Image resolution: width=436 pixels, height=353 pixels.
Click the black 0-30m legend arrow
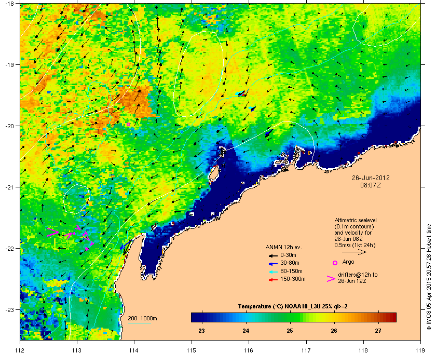(273, 255)
